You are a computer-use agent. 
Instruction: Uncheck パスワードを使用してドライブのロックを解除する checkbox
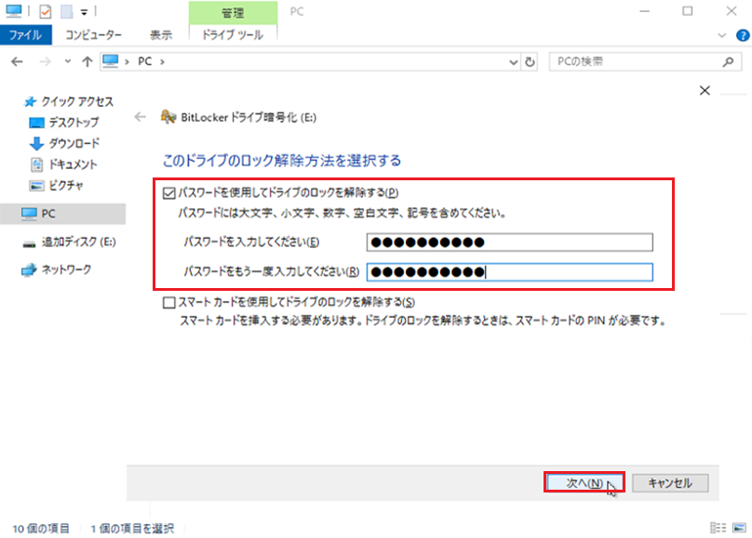coord(168,193)
